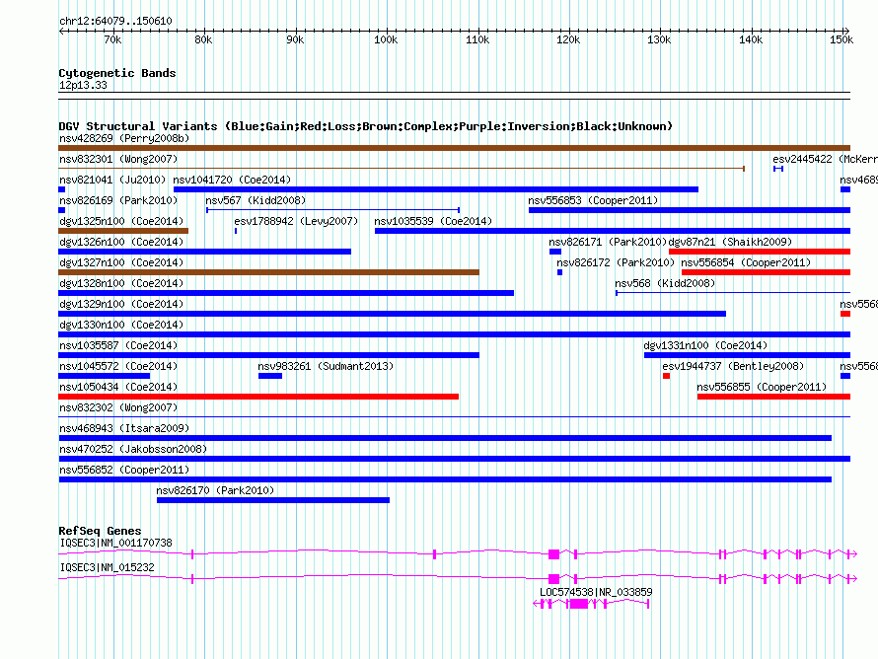Select the dgv1327n100 brown bar

268,272
